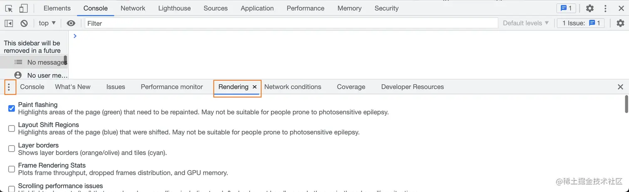
Task: Open the top JavaScript context dropdown
Action: 47,23
